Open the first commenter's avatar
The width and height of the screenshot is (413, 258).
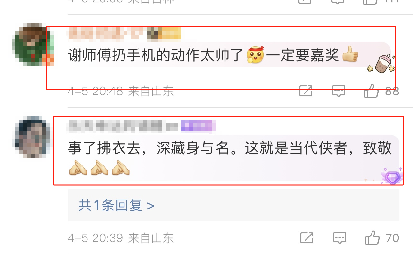pyautogui.click(x=33, y=44)
